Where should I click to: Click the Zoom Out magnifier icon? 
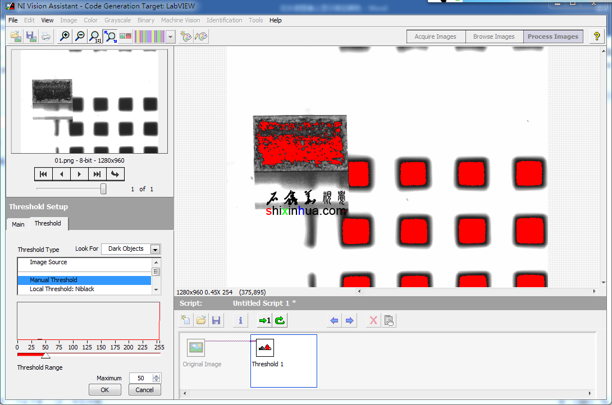[x=80, y=36]
